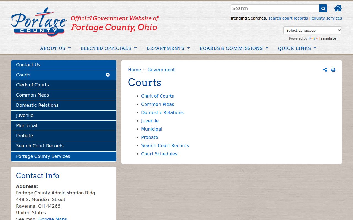This screenshot has height=220, width=353.
Task: Open the Court Schedules link
Action: point(159,154)
